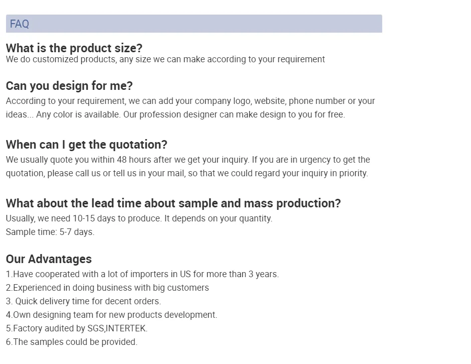Viewport: 471px width, 364px height.
Task: Click the 'Can you design for me?' heading
Action: click(69, 86)
